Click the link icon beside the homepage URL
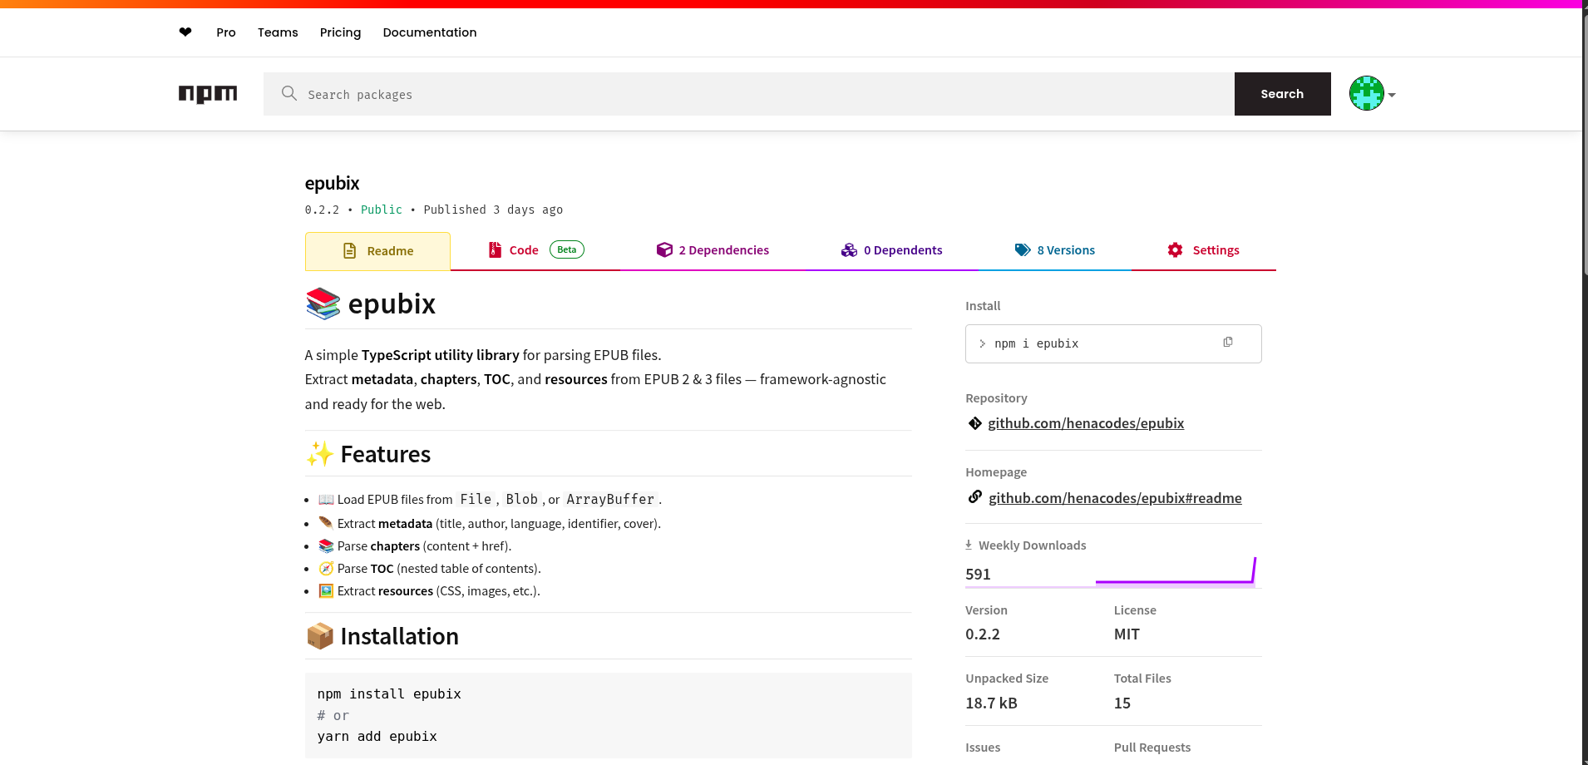Screen dimensions: 1588x765 tap(974, 496)
